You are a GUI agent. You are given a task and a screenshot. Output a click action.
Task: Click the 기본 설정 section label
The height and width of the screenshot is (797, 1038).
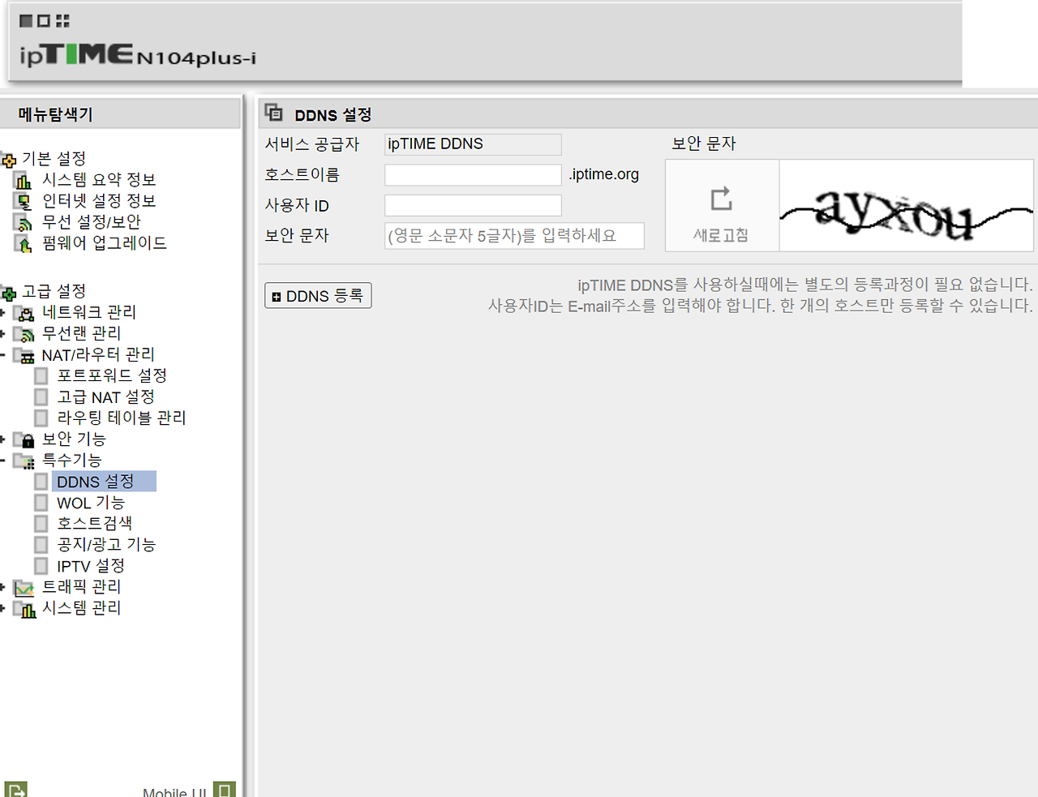coord(54,159)
